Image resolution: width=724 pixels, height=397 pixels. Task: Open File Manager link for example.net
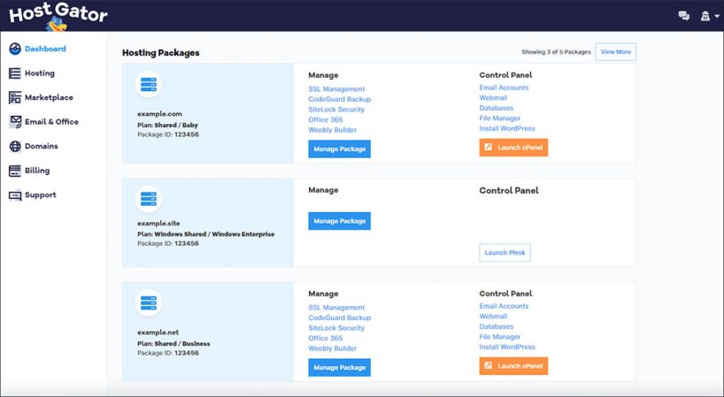tap(500, 337)
